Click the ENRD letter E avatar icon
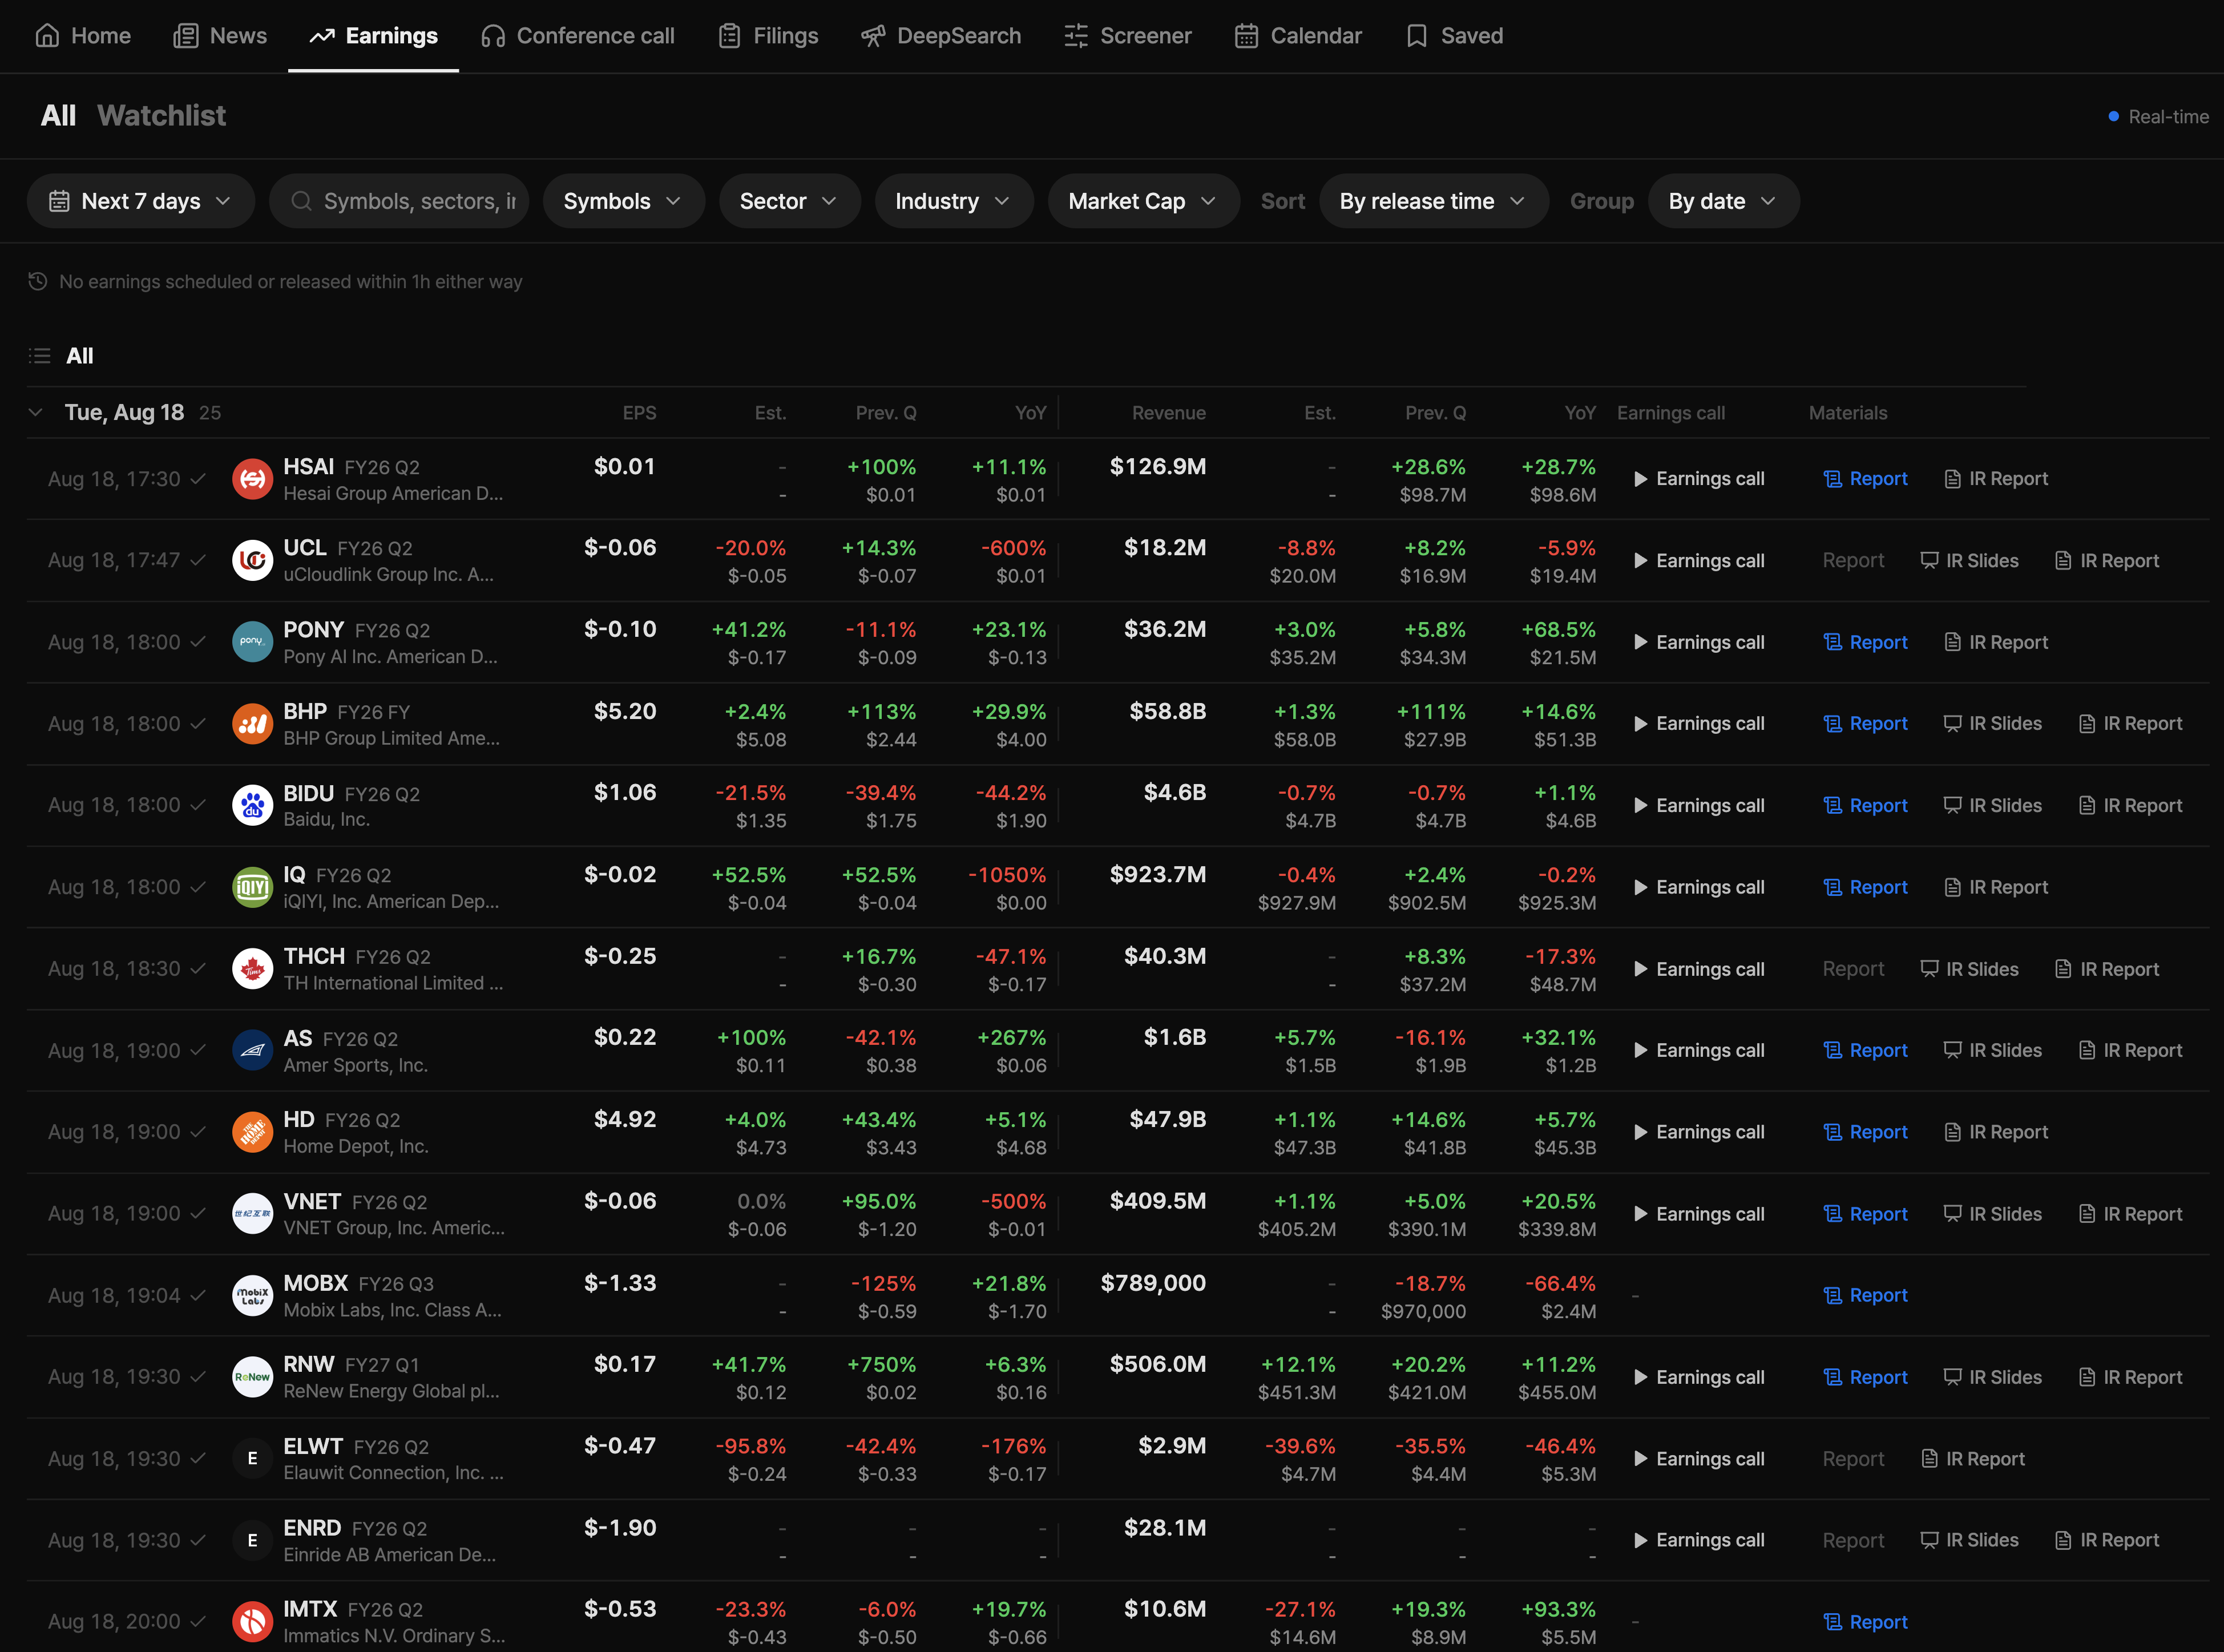 pyautogui.click(x=252, y=1540)
